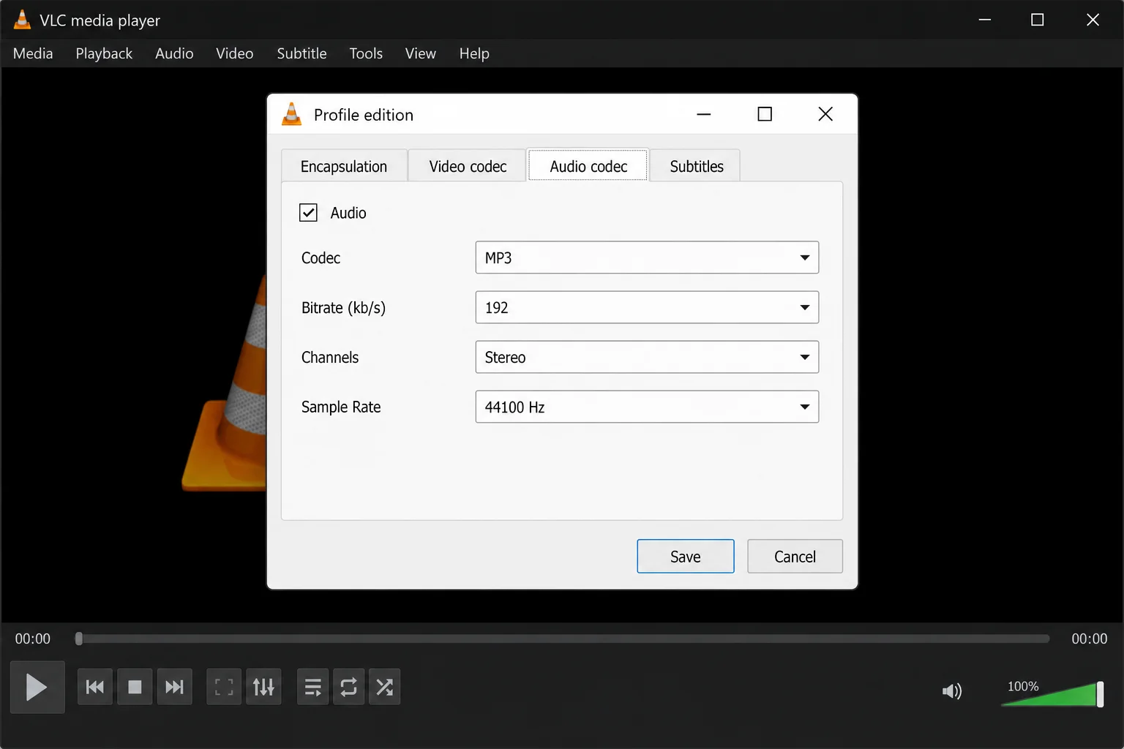Stop playback with the stop icon
1124x749 pixels.
point(135,687)
